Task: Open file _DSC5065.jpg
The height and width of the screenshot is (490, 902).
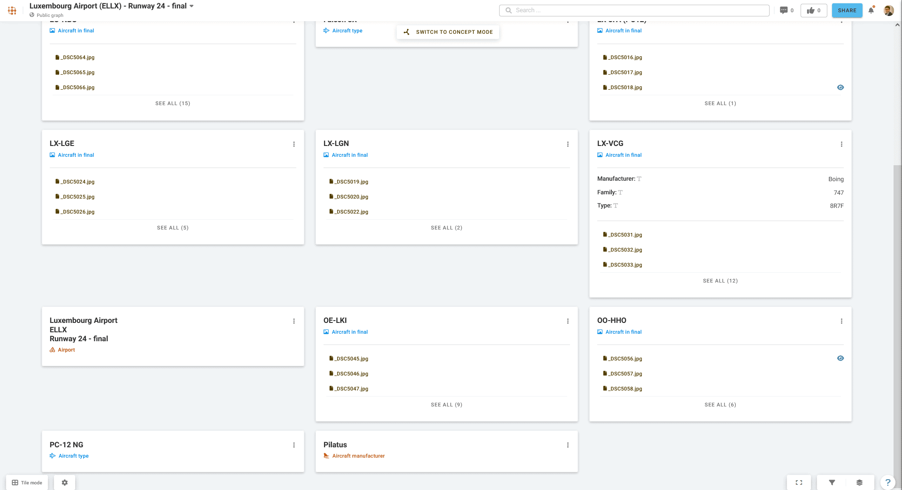Action: pyautogui.click(x=75, y=72)
